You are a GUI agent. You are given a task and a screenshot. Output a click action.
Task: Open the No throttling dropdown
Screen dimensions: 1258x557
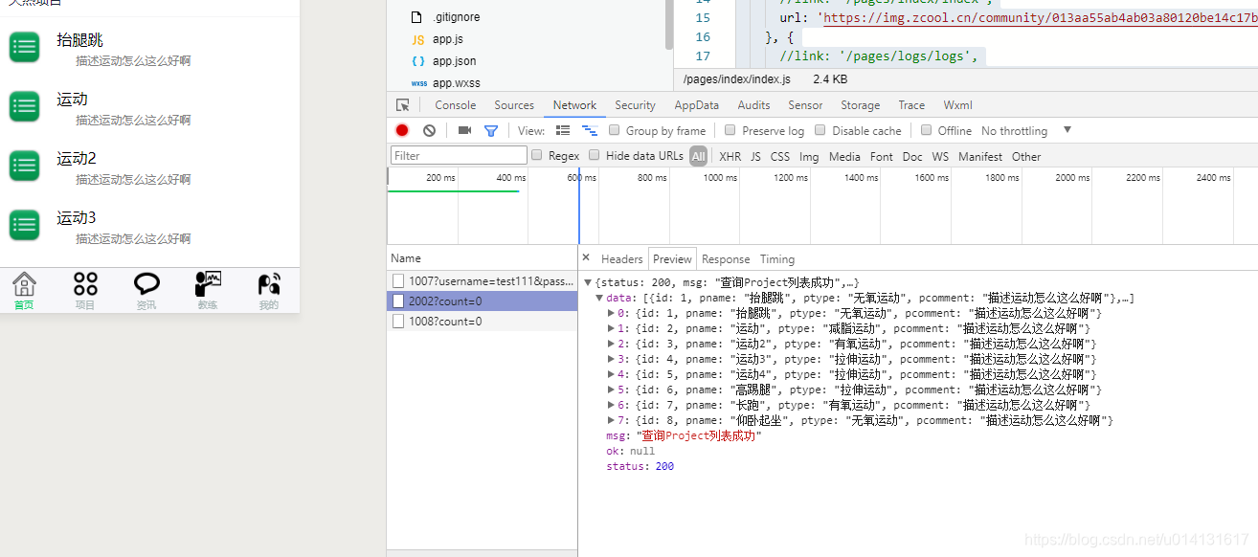coord(1026,130)
